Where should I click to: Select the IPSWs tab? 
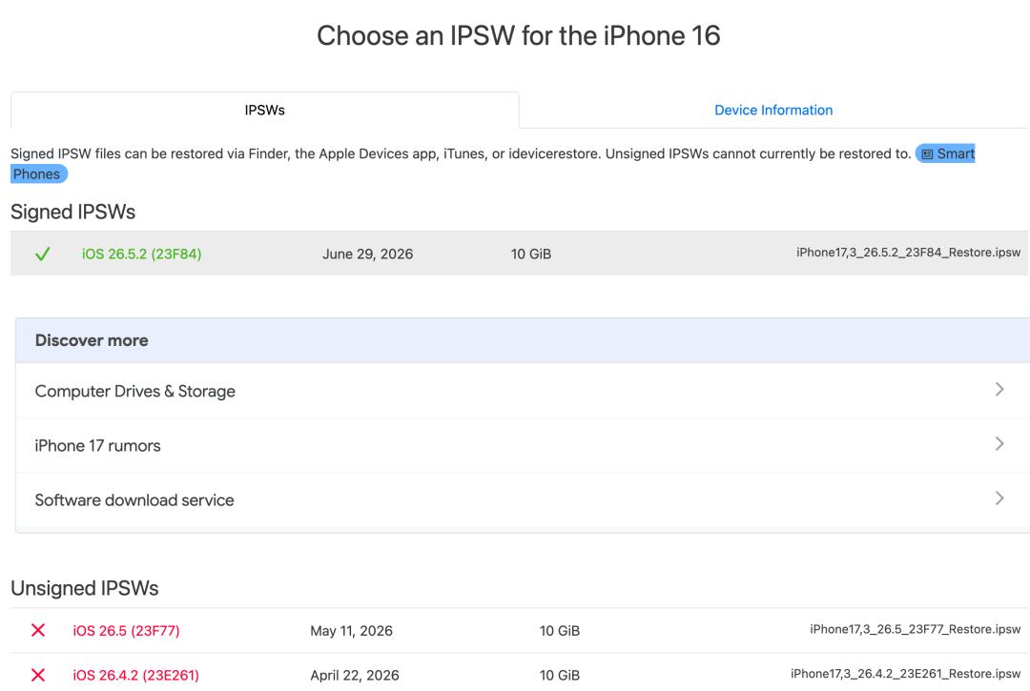265,111
